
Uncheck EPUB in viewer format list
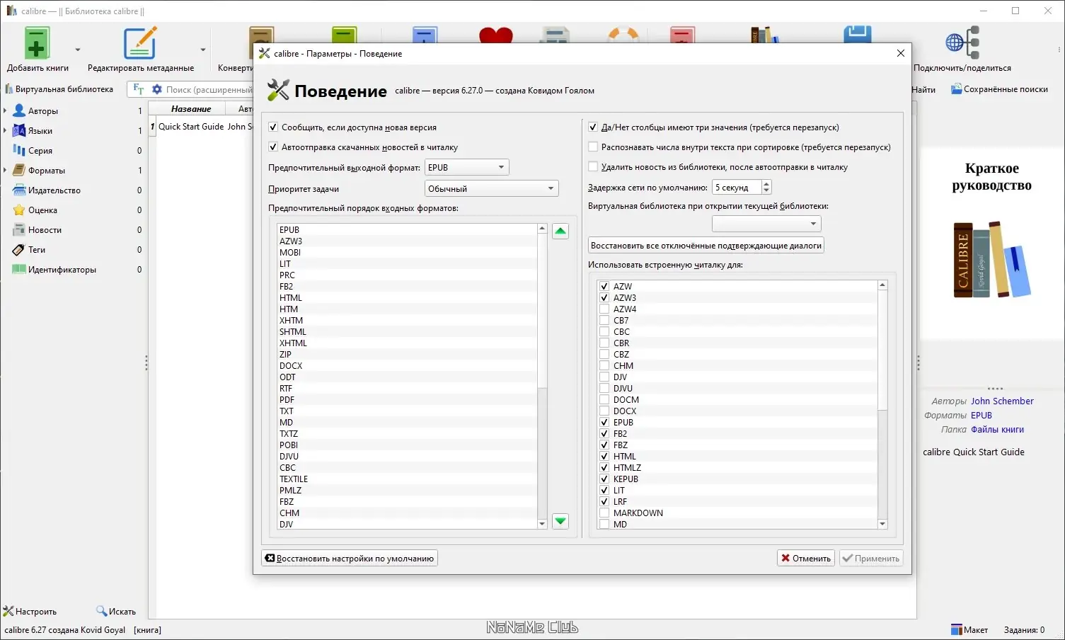click(x=604, y=423)
